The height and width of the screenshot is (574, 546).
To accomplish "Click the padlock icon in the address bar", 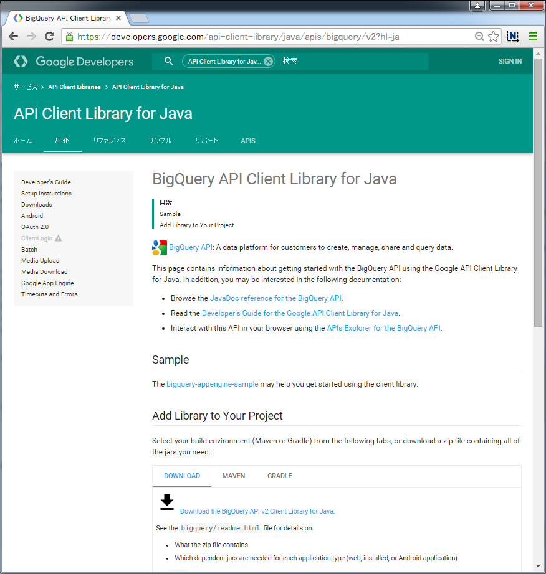I will (69, 37).
